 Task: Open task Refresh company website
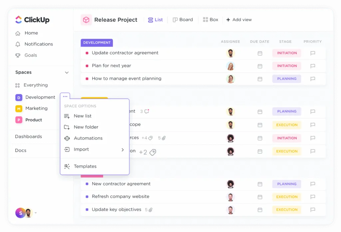(x=121, y=197)
